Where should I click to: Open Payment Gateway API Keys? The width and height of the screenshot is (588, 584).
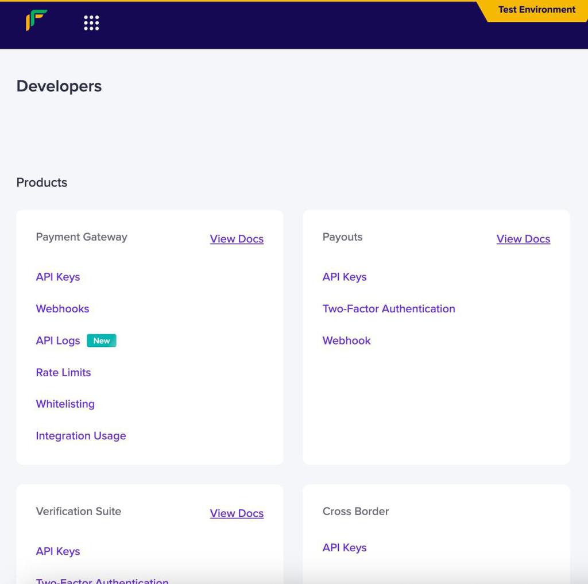(x=58, y=277)
